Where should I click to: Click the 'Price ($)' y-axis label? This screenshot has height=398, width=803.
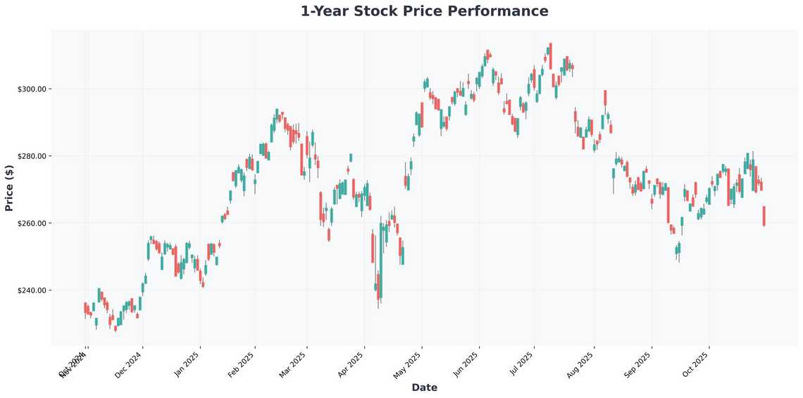click(9, 187)
